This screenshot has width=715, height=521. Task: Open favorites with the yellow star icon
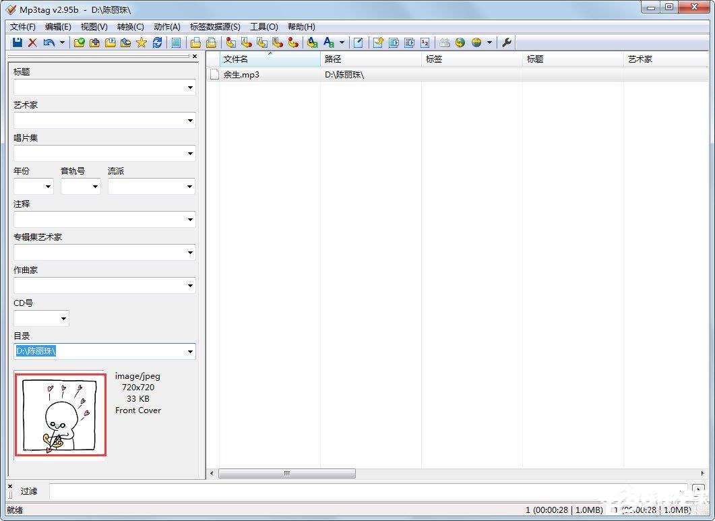click(x=142, y=42)
